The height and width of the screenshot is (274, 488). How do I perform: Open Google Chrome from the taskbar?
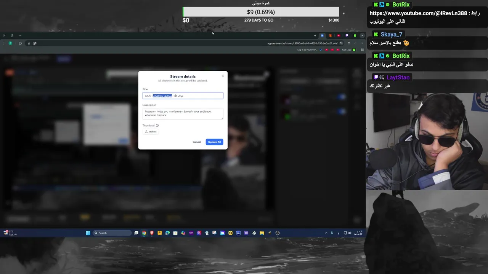pyautogui.click(x=144, y=233)
